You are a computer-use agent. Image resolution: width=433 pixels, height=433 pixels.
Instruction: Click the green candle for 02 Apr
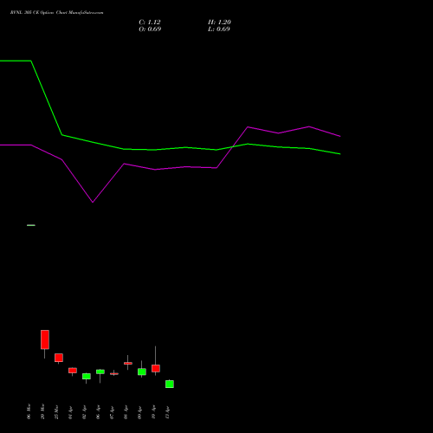tap(87, 377)
